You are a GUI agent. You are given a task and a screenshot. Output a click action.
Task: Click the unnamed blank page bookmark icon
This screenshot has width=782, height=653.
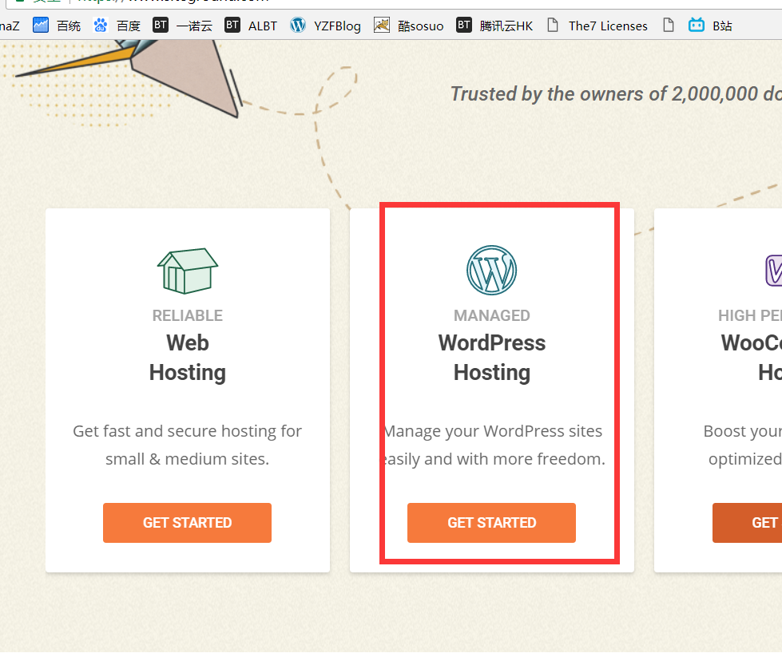click(x=669, y=26)
